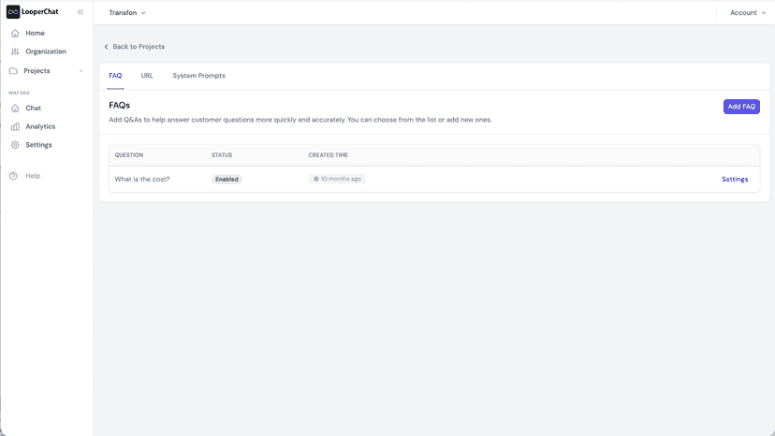Click the Add FAQ button
Screen dimensions: 775x436
coord(741,107)
